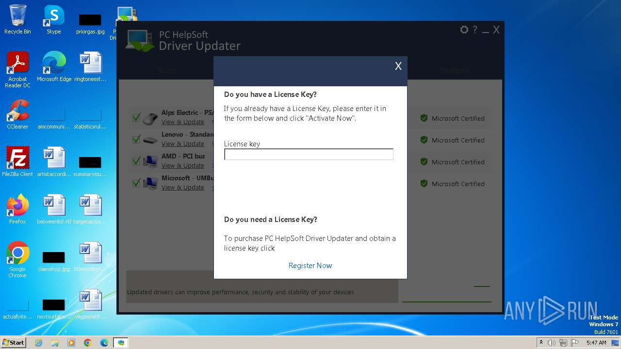Open priorgas.jpg on the desktop
This screenshot has width=621, height=349.
click(90, 24)
